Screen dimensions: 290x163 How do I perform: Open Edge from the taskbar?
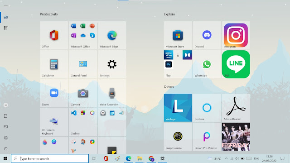128,158
